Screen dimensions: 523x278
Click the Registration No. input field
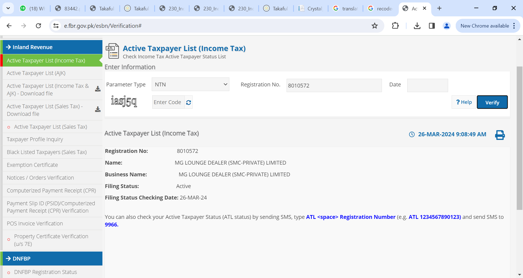click(x=334, y=86)
